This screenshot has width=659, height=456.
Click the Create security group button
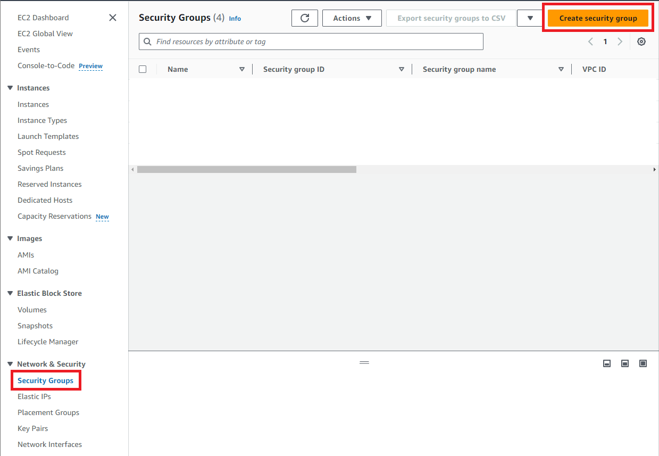[x=598, y=18]
